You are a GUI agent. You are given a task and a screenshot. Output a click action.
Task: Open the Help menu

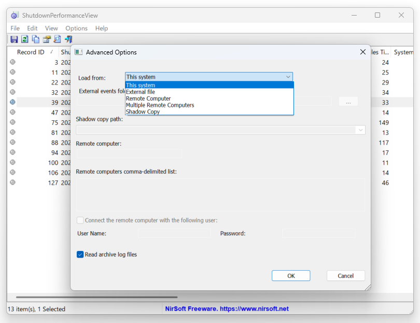click(102, 28)
